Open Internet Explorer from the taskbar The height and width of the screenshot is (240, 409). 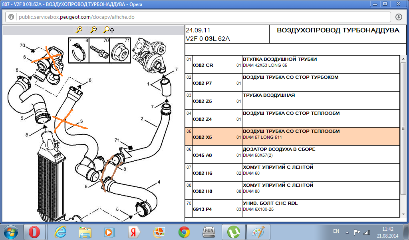tap(60, 232)
